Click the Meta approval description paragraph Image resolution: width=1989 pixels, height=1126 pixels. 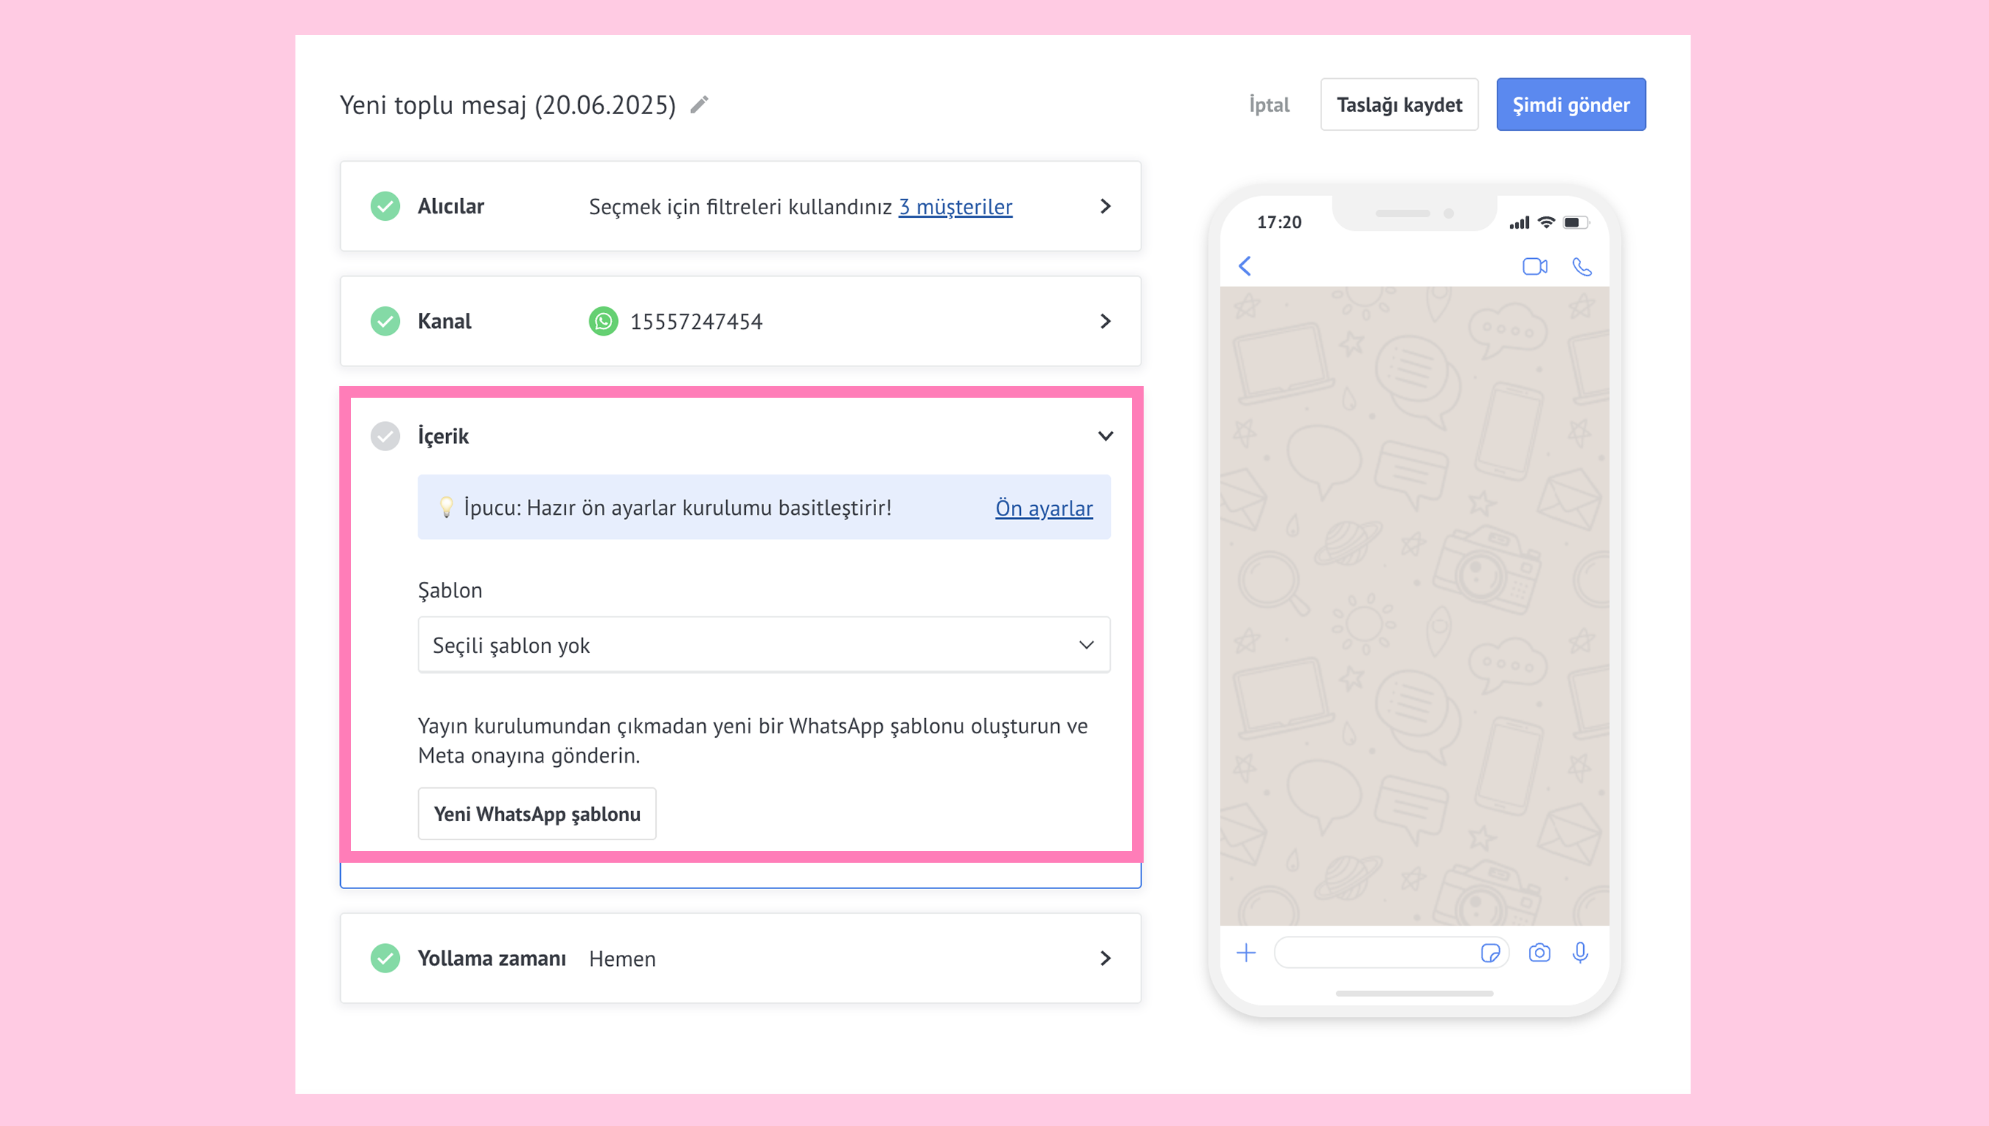[753, 740]
